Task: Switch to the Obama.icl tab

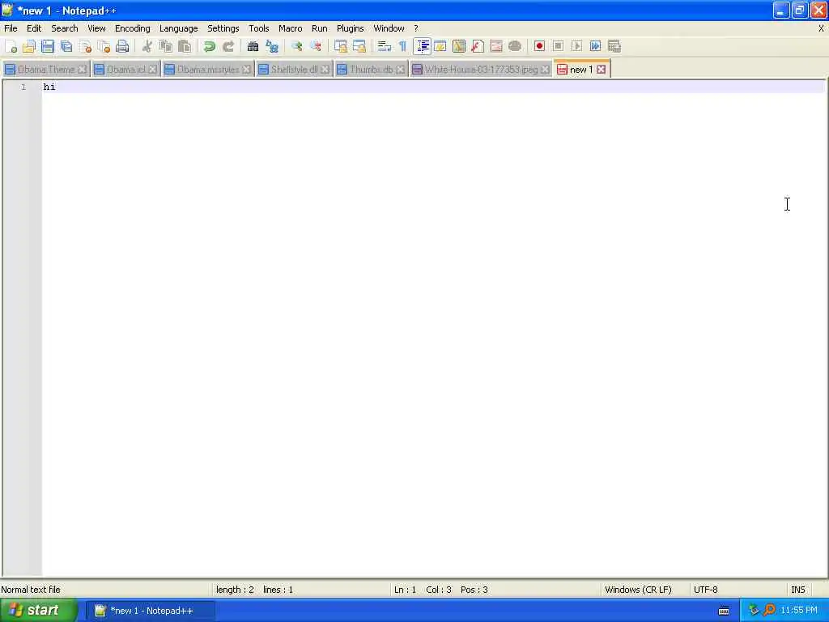Action: [x=125, y=70]
